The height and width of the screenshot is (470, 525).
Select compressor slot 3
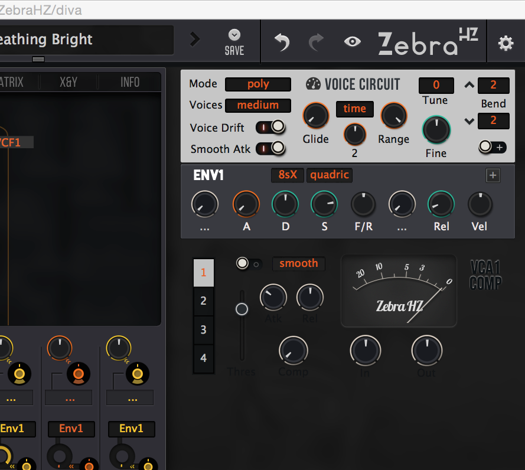(203, 329)
